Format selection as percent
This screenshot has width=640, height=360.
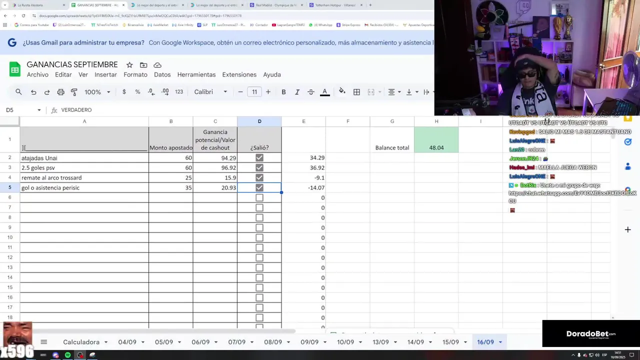coord(137,92)
